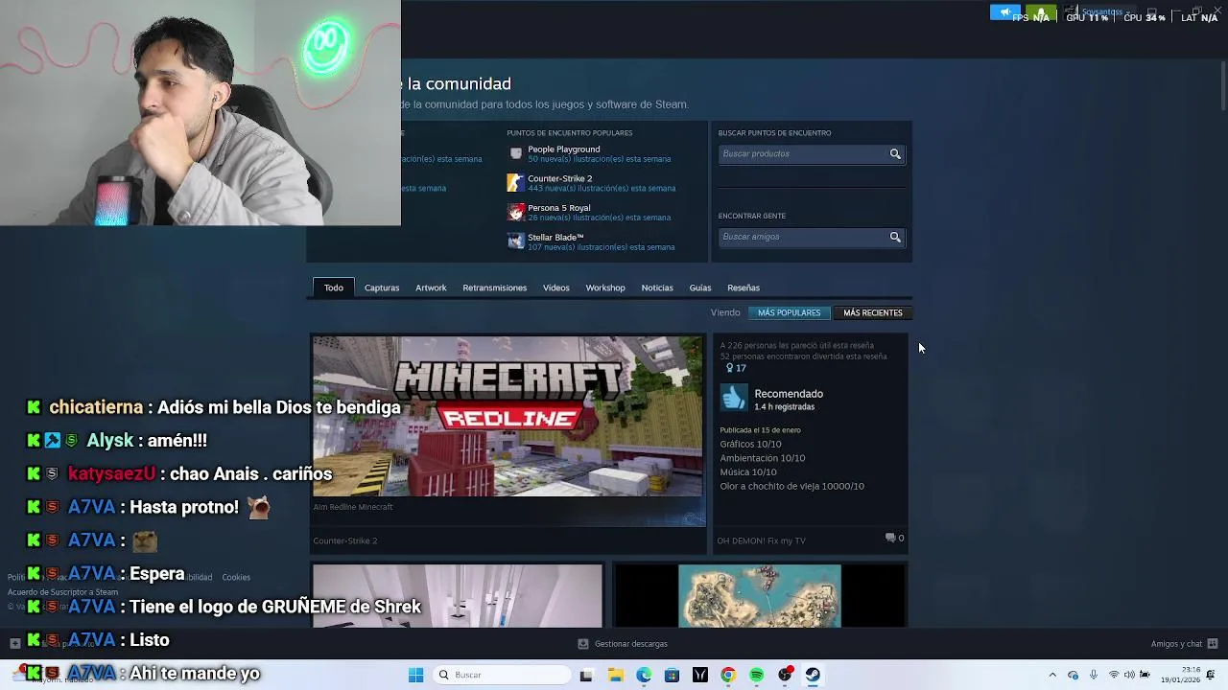
Task: Click the volume icon in system tray
Action: click(x=1129, y=675)
